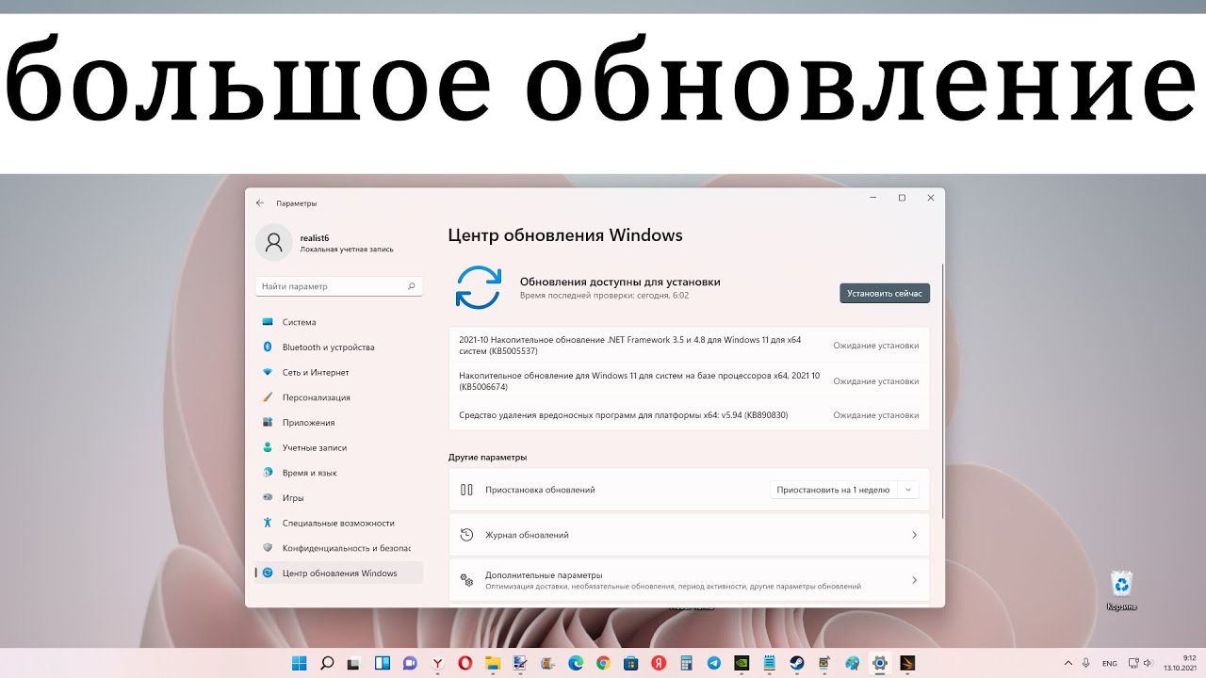Open the NVIDIA app on the taskbar
The width and height of the screenshot is (1206, 678).
(742, 663)
